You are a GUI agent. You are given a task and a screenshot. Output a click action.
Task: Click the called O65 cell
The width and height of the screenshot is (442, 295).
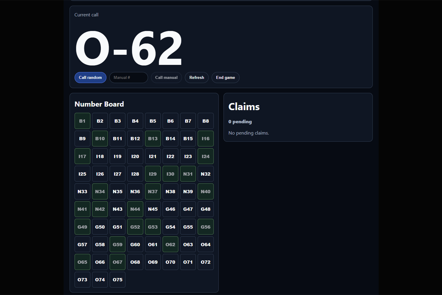click(x=82, y=262)
